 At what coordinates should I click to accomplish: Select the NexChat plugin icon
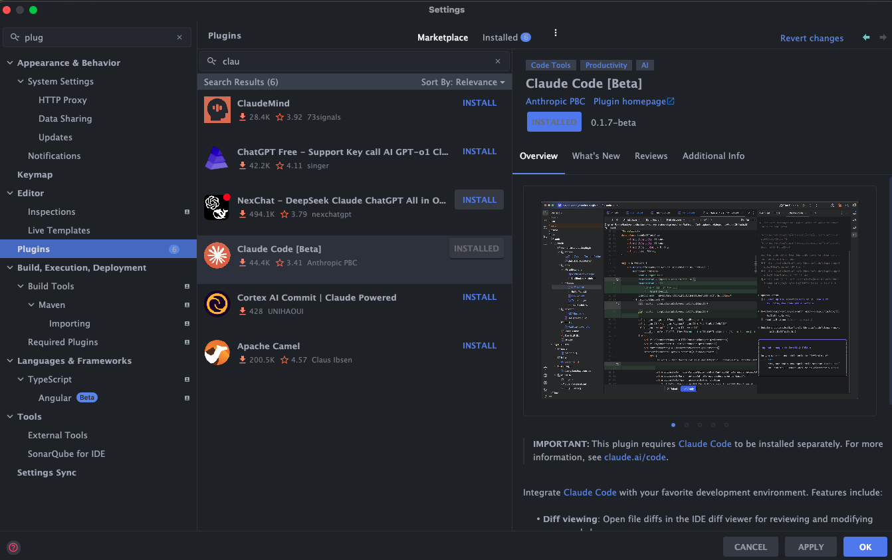[217, 207]
